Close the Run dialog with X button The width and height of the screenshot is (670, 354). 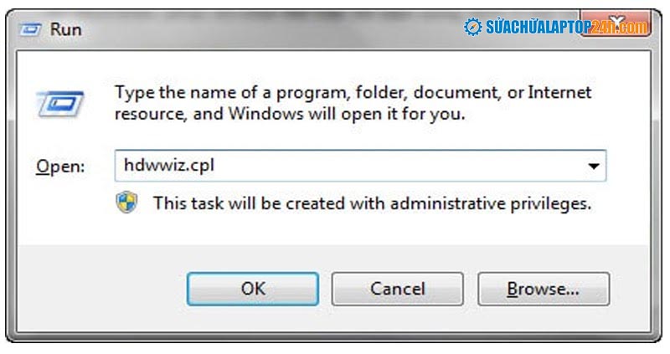617,24
